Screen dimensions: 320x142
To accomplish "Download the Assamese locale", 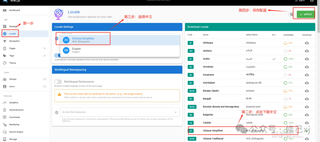I will click(307, 75).
